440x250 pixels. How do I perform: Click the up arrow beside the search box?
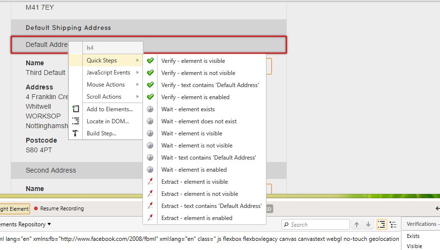click(357, 224)
